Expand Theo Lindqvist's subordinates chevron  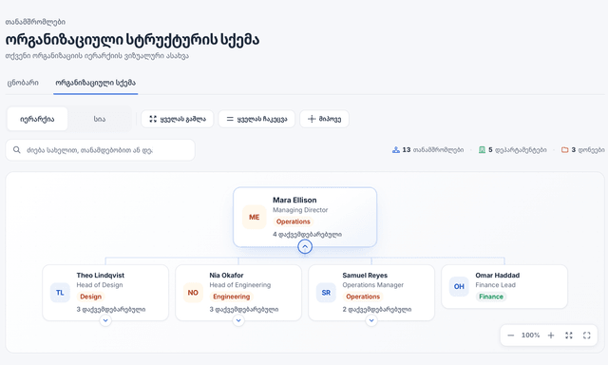pyautogui.click(x=105, y=320)
